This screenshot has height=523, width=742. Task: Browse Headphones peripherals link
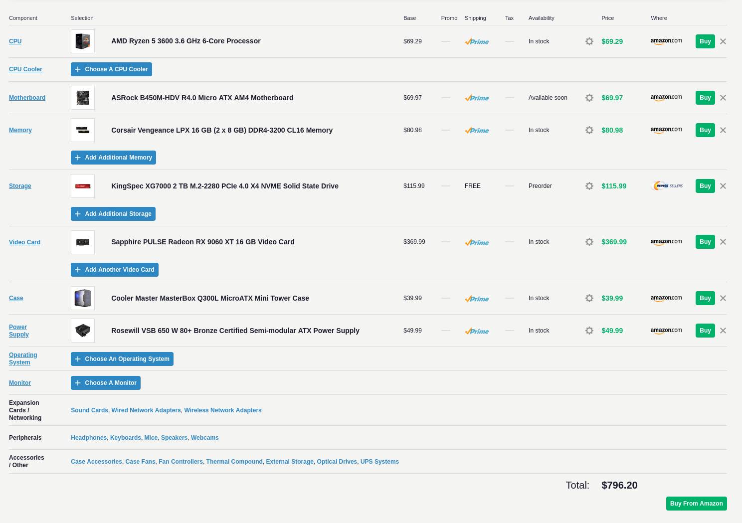click(x=89, y=438)
